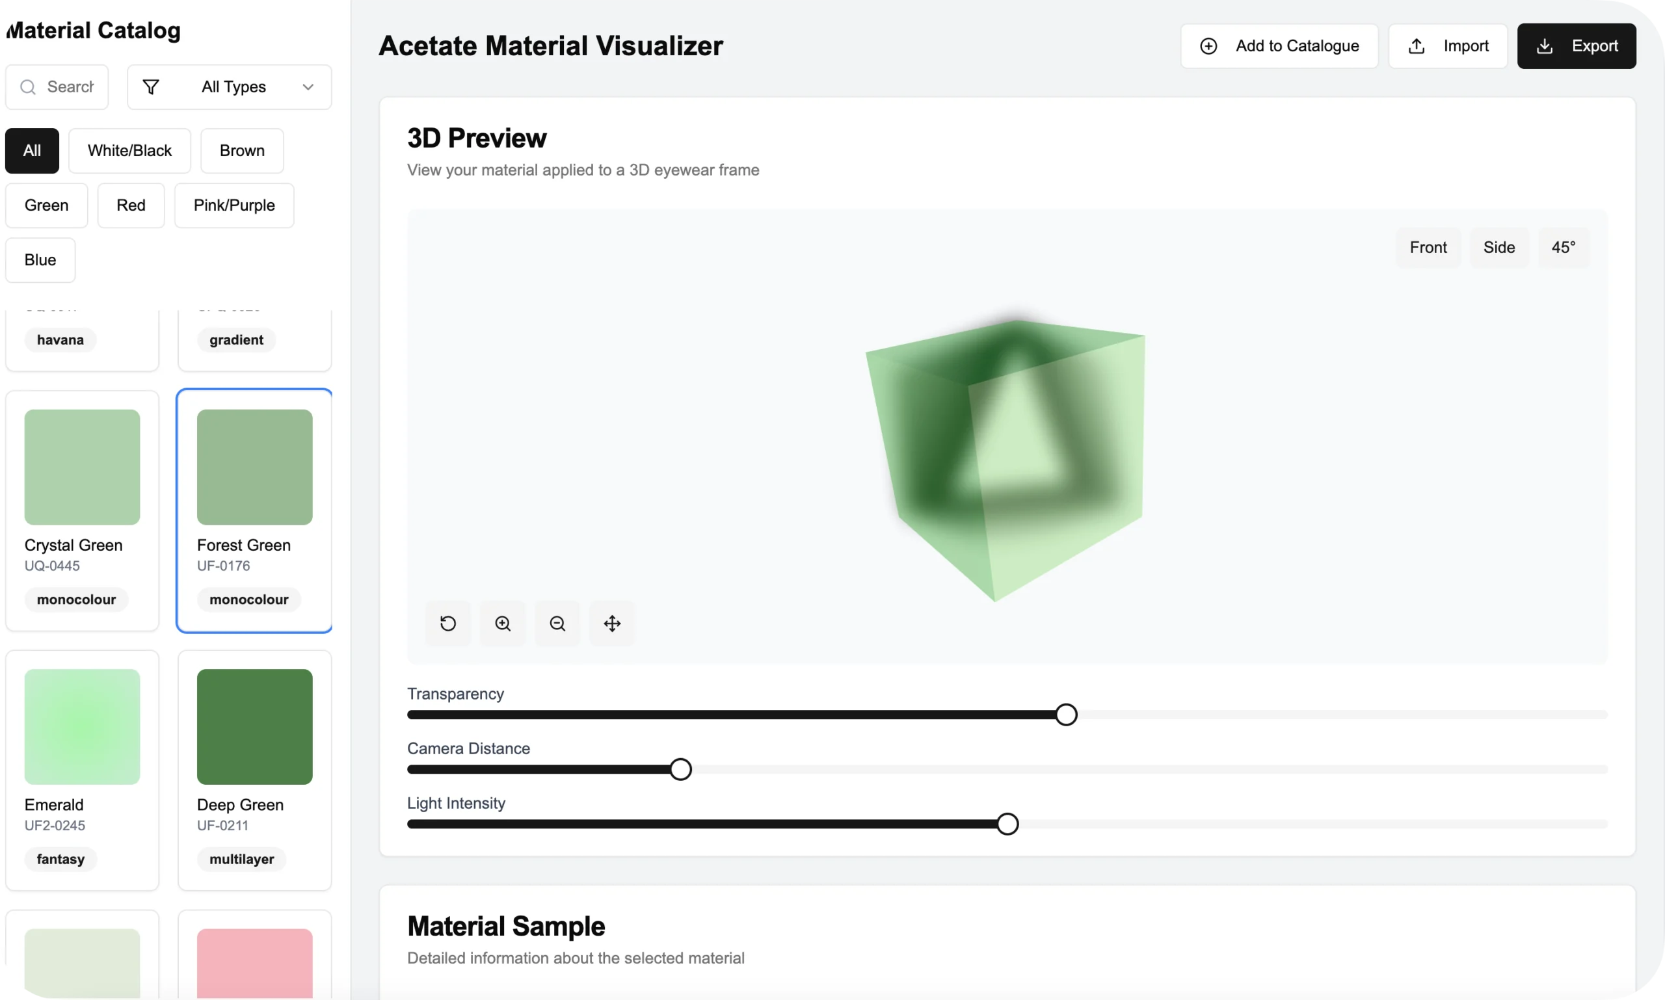Click the upload icon on Import button
The image size is (1665, 1000).
point(1418,45)
